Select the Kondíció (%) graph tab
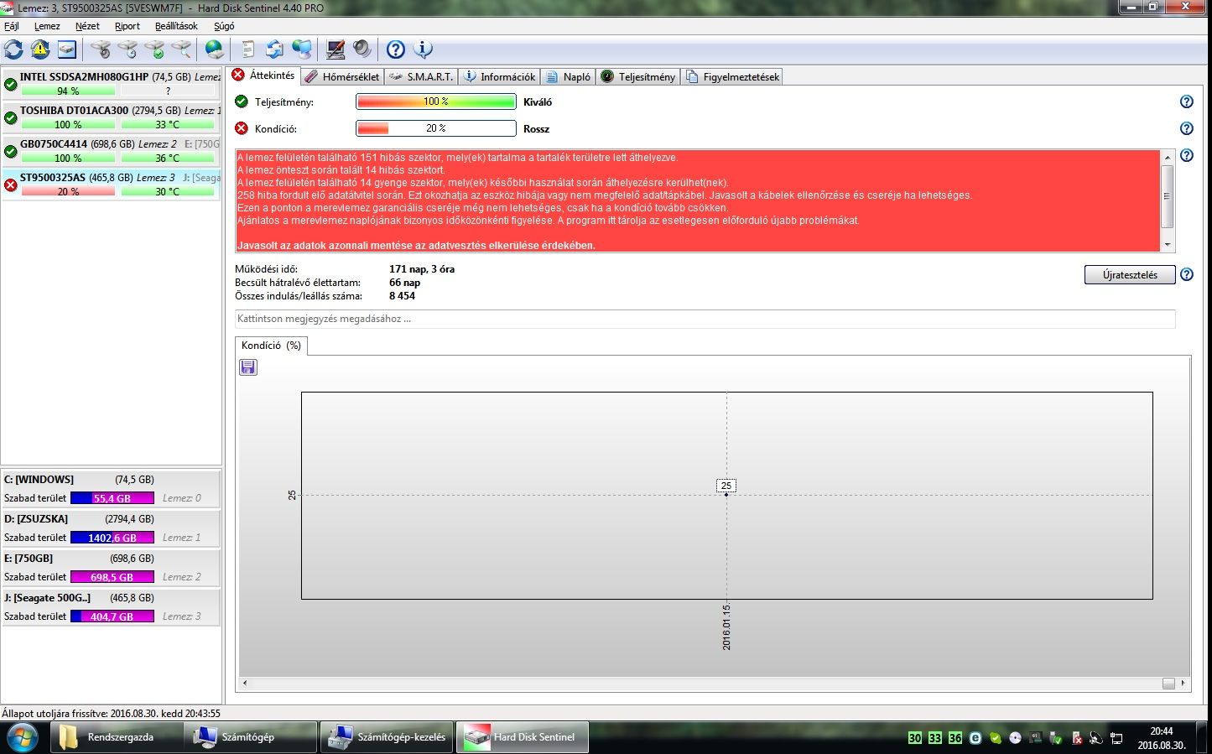Viewport: 1212px width, 754px height. (x=271, y=346)
